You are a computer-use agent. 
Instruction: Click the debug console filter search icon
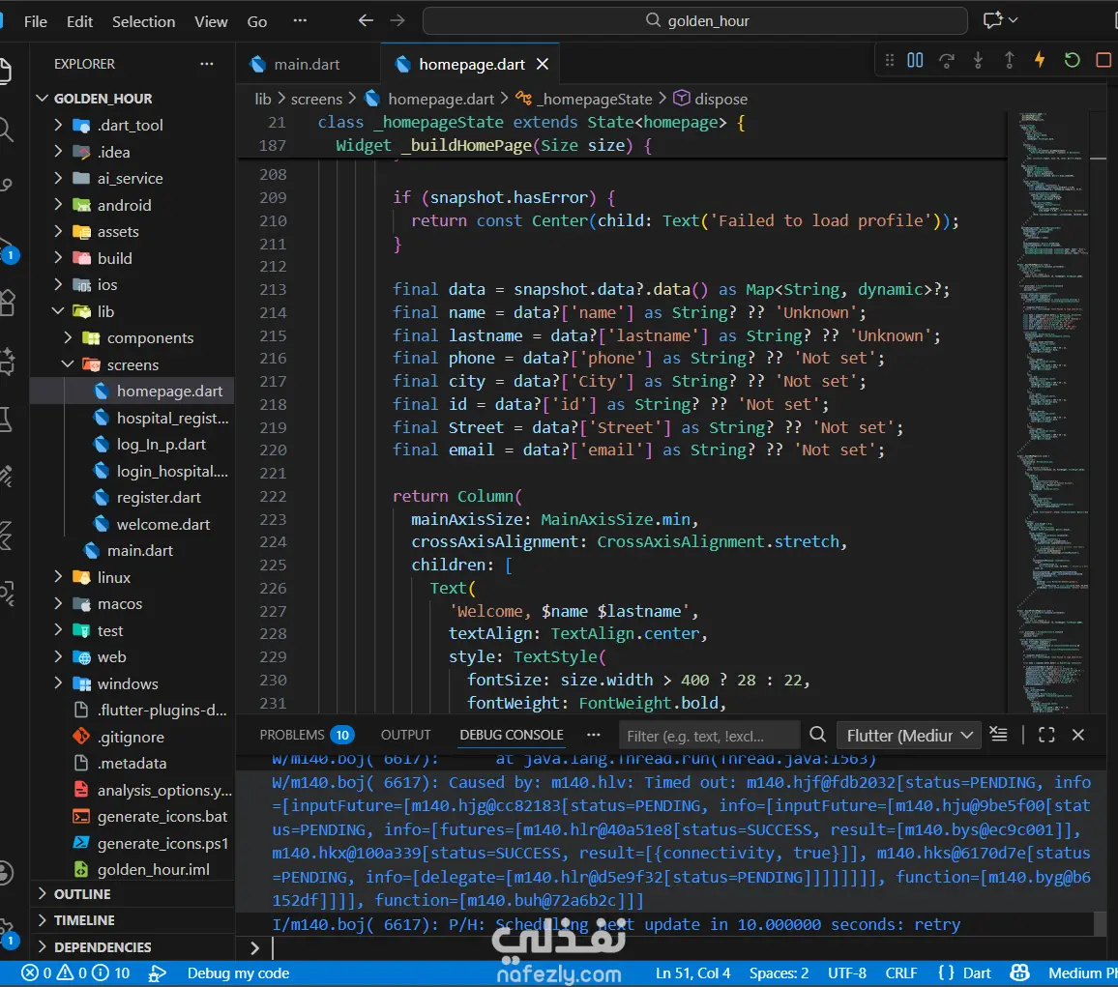click(x=818, y=735)
